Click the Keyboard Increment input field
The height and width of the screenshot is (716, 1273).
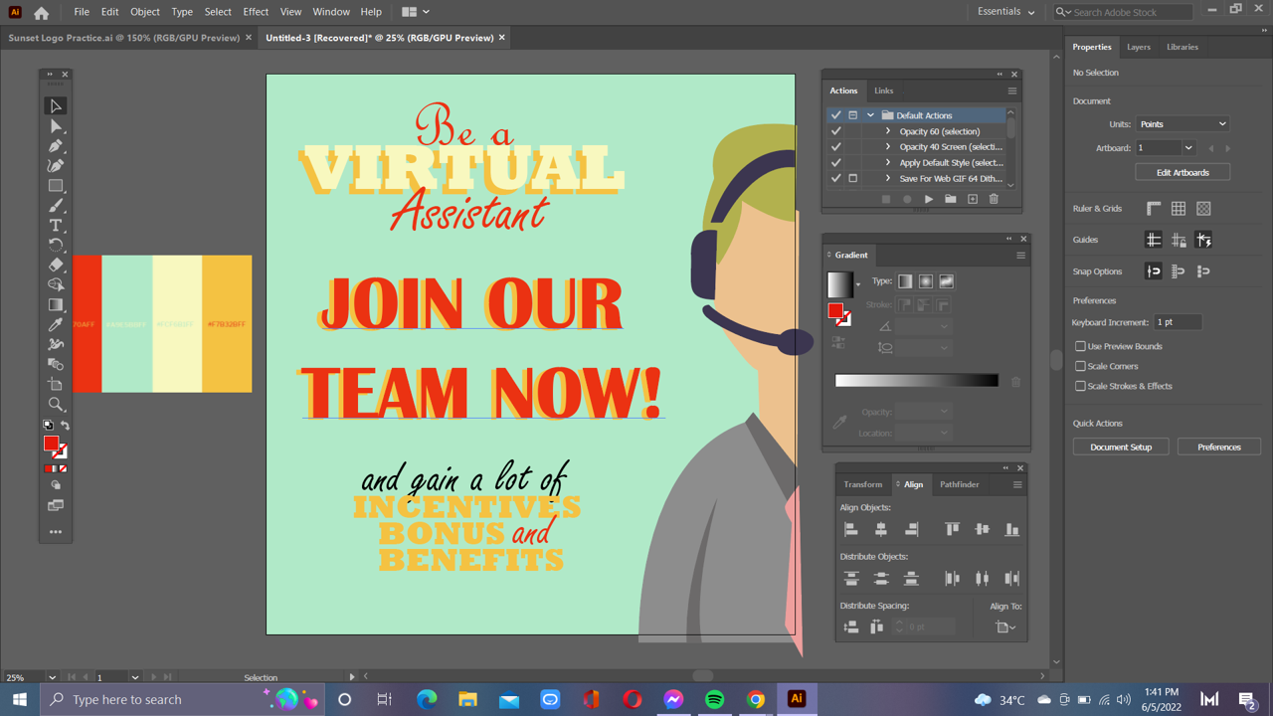pos(1178,322)
